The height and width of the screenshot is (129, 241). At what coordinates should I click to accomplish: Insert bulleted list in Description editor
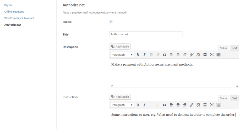151,55
